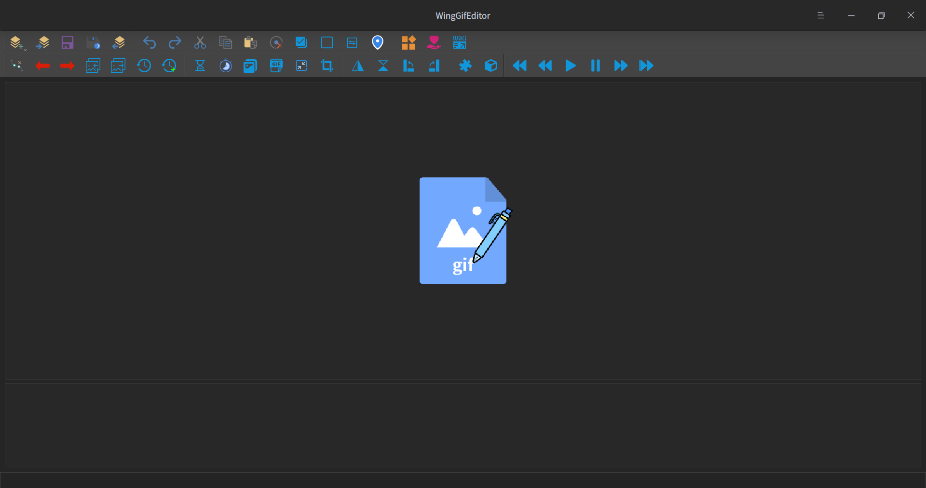Close the WingGifEditor window

tap(911, 15)
